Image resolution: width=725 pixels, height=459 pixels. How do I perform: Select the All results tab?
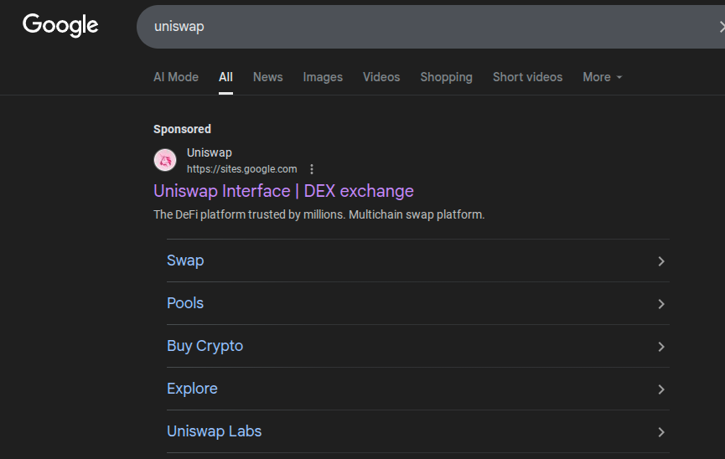(225, 77)
